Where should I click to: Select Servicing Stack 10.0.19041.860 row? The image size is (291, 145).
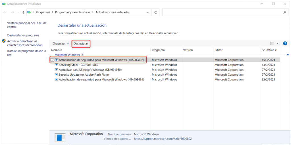[78, 65]
